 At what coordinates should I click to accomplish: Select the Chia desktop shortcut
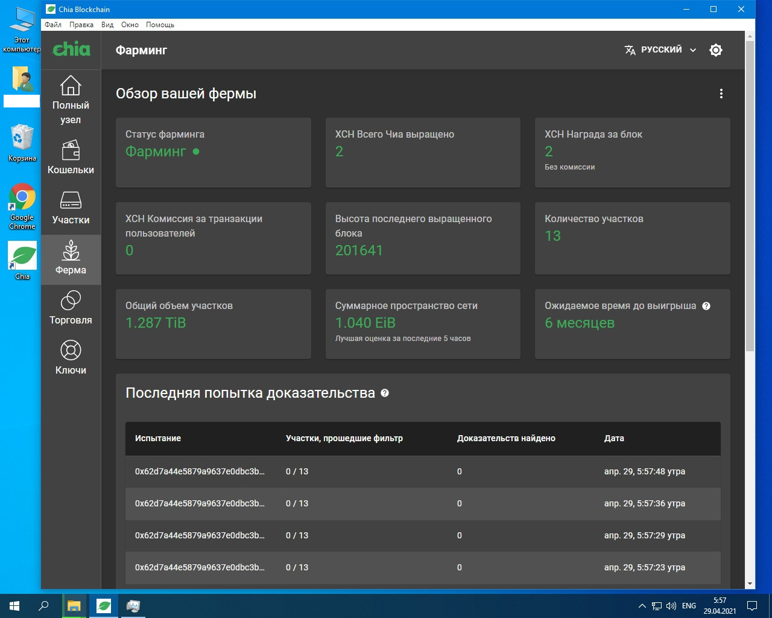tap(22, 261)
